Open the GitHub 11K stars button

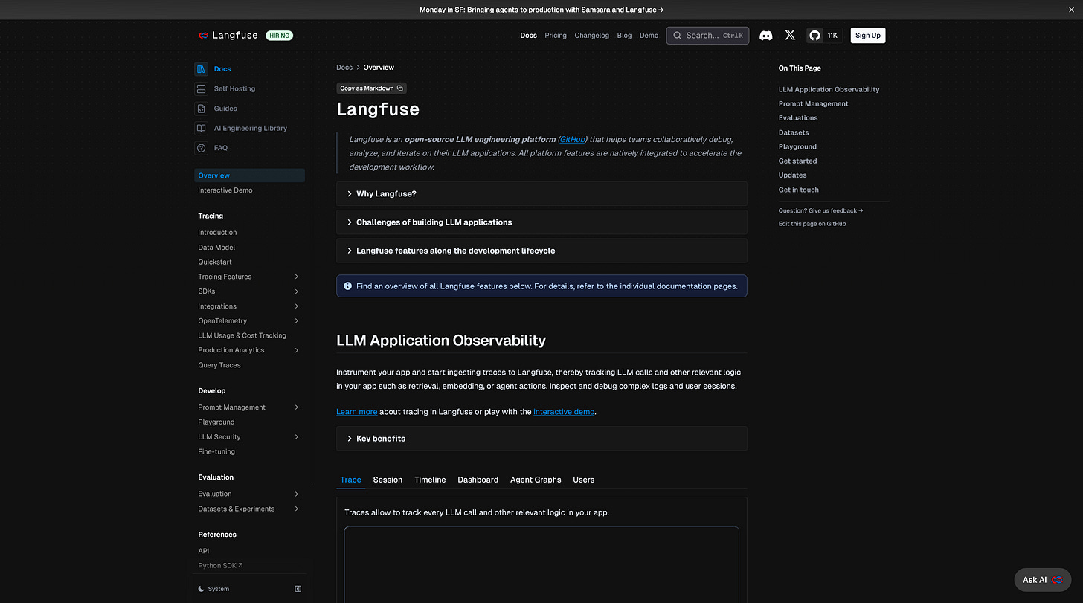(824, 35)
